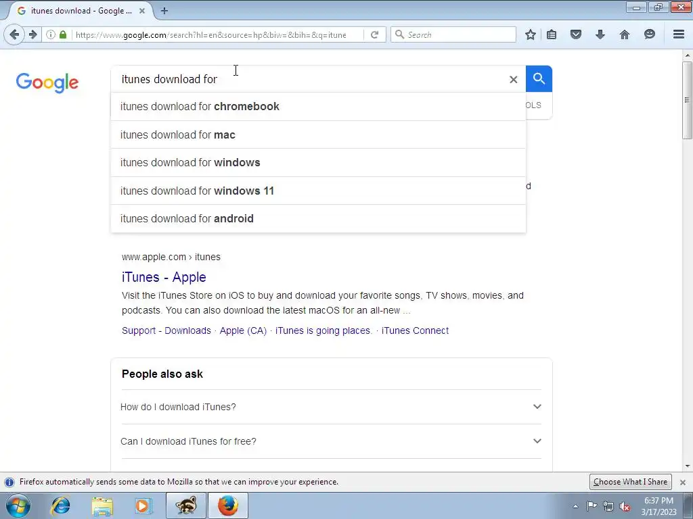Screen dimensions: 693x519
Task: Click the www.apple.com › itunes breadcrumb
Action: tap(171, 257)
